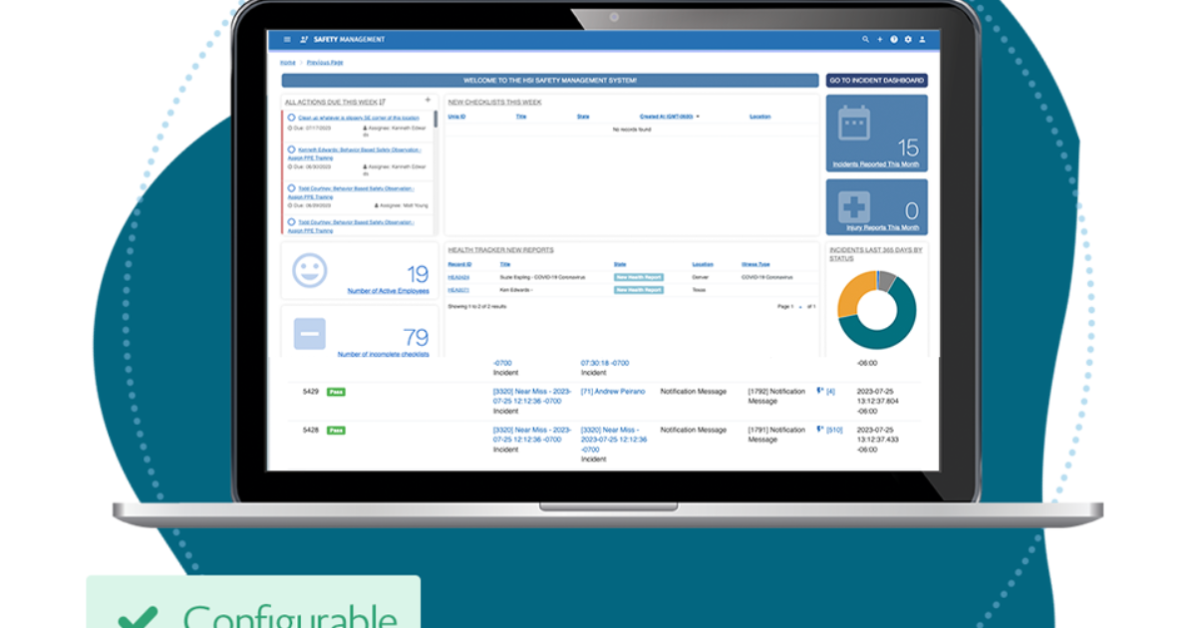Open health record HEA0424
This screenshot has height=628, width=1196.
tap(456, 277)
